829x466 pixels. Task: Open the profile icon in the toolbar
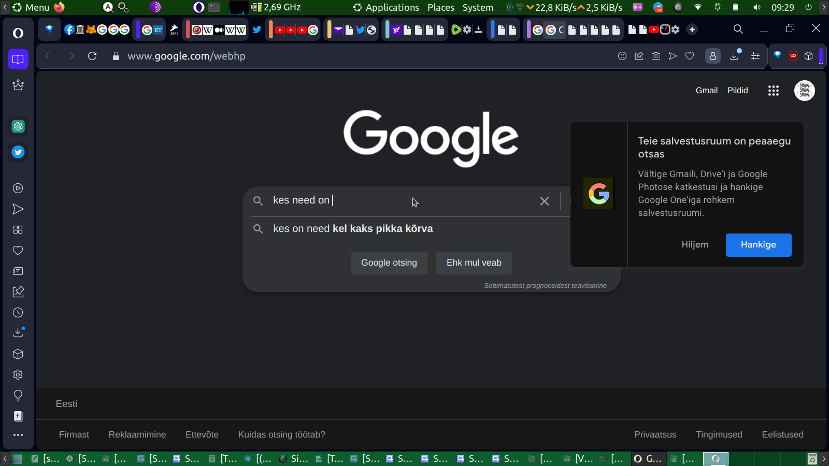(713, 56)
